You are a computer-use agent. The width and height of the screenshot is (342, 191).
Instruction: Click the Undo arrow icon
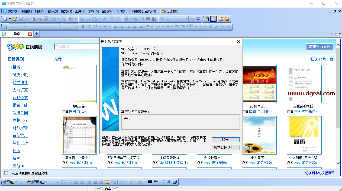pyautogui.click(x=111, y=19)
